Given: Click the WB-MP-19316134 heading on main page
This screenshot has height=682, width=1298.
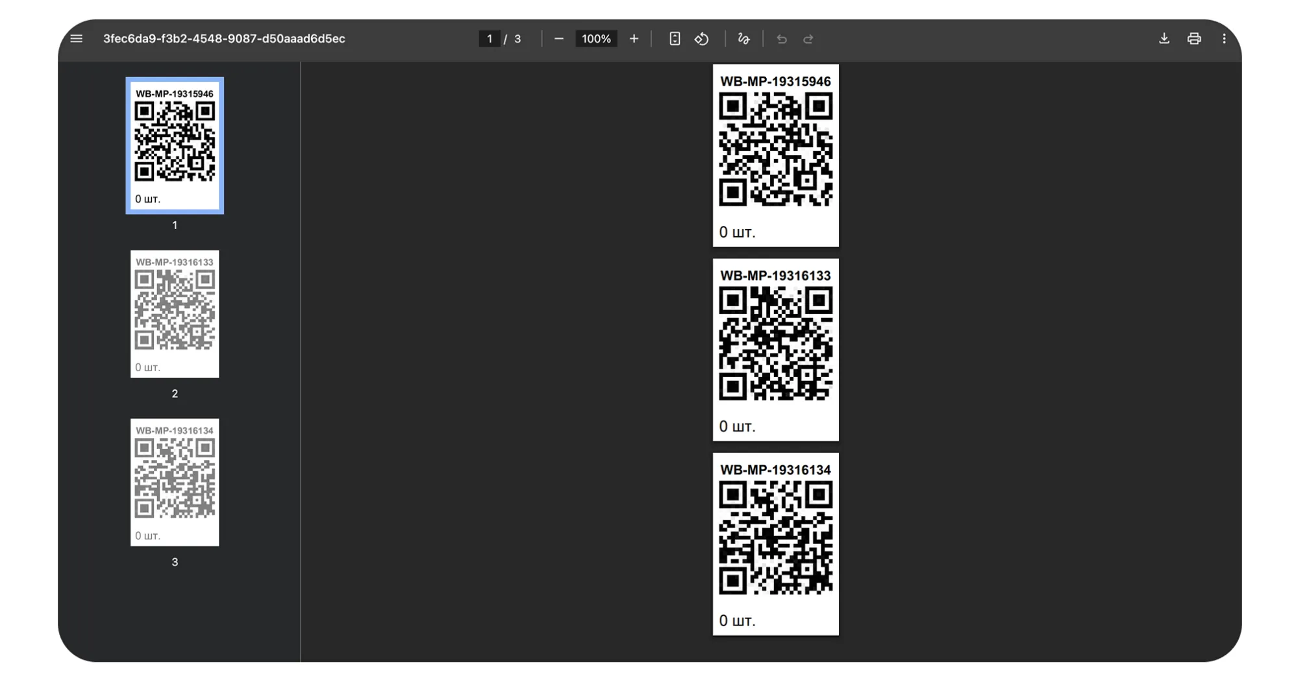Looking at the screenshot, I should pos(775,470).
